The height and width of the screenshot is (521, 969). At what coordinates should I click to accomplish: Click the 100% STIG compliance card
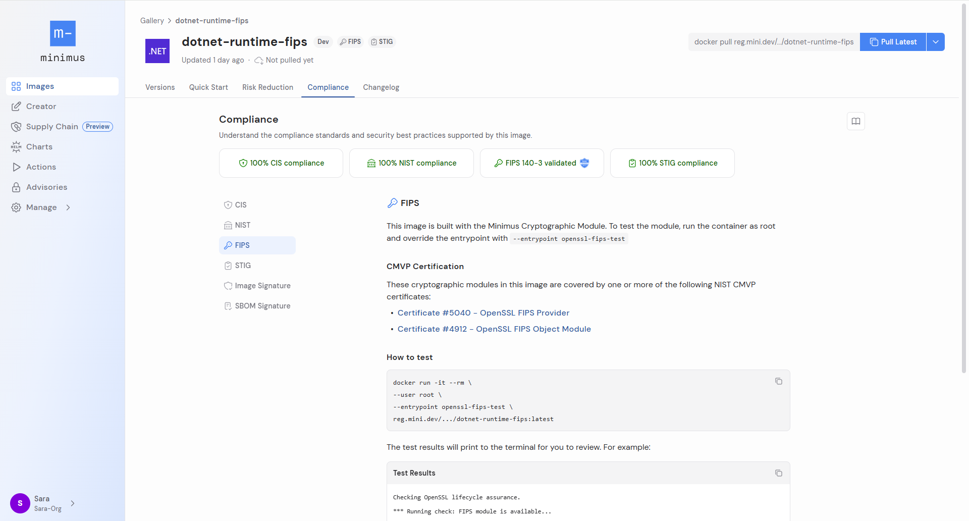tap(672, 163)
